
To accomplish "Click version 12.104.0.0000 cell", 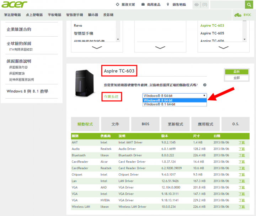I will [171, 188].
